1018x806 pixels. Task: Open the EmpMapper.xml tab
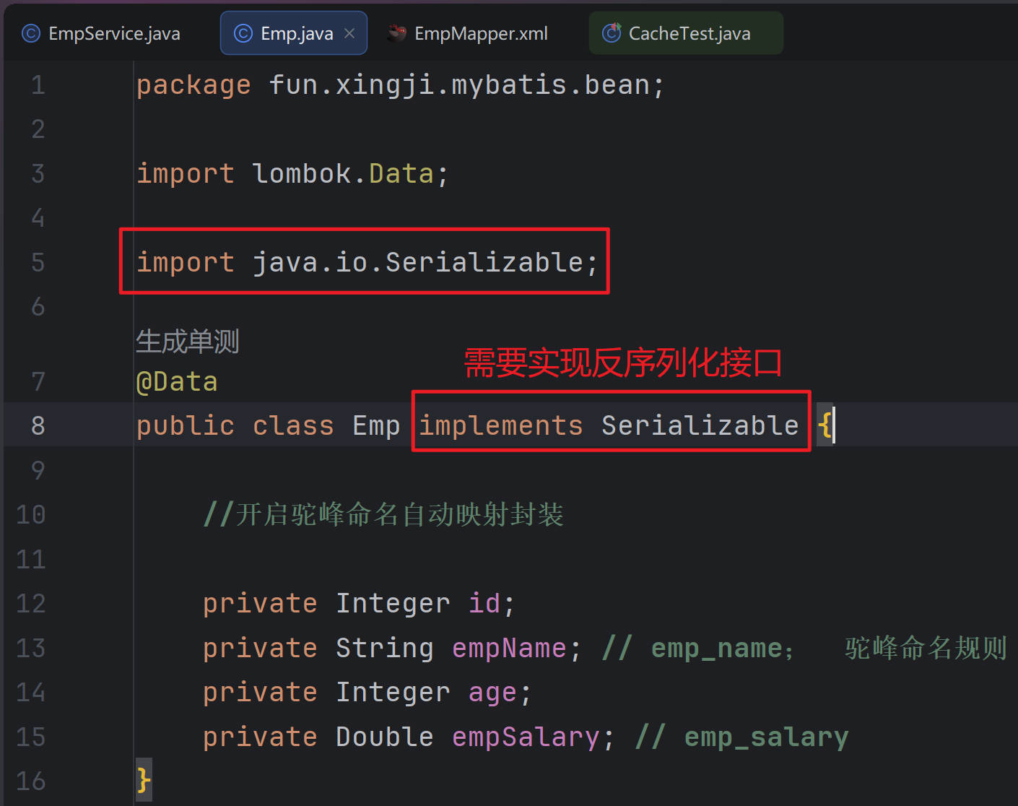tap(480, 33)
